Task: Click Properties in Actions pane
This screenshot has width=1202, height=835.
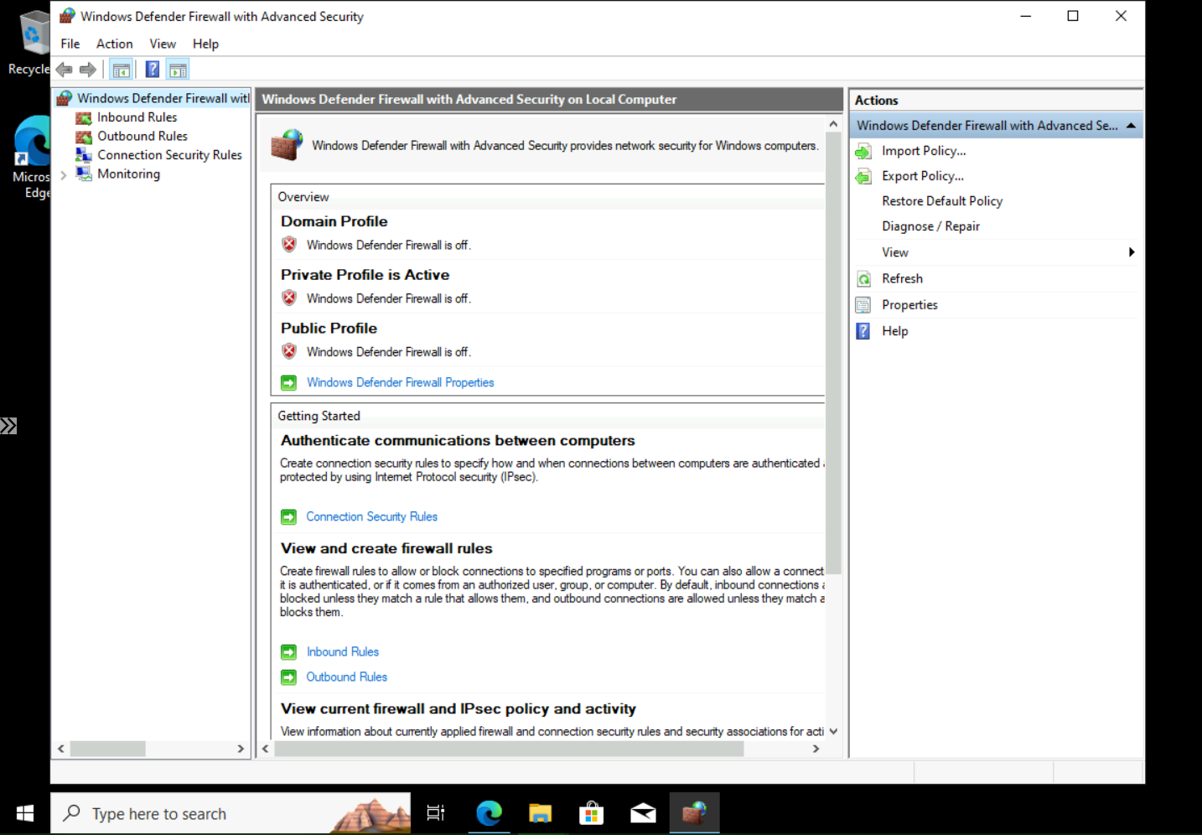Action: [x=909, y=305]
